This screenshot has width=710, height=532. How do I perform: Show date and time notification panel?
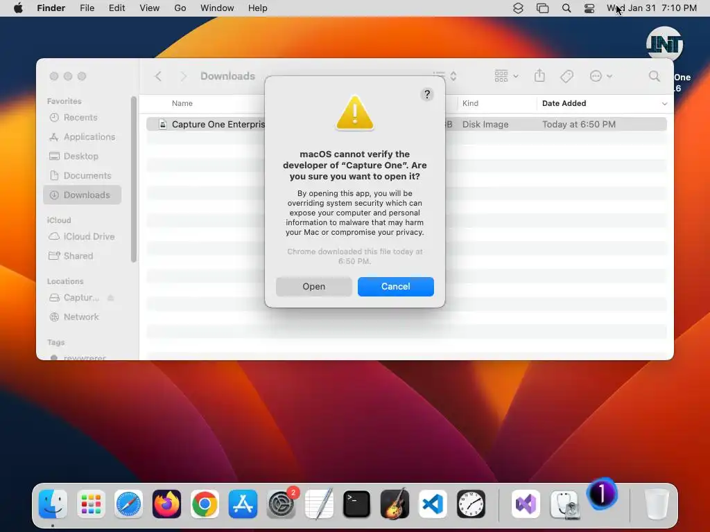coord(652,8)
